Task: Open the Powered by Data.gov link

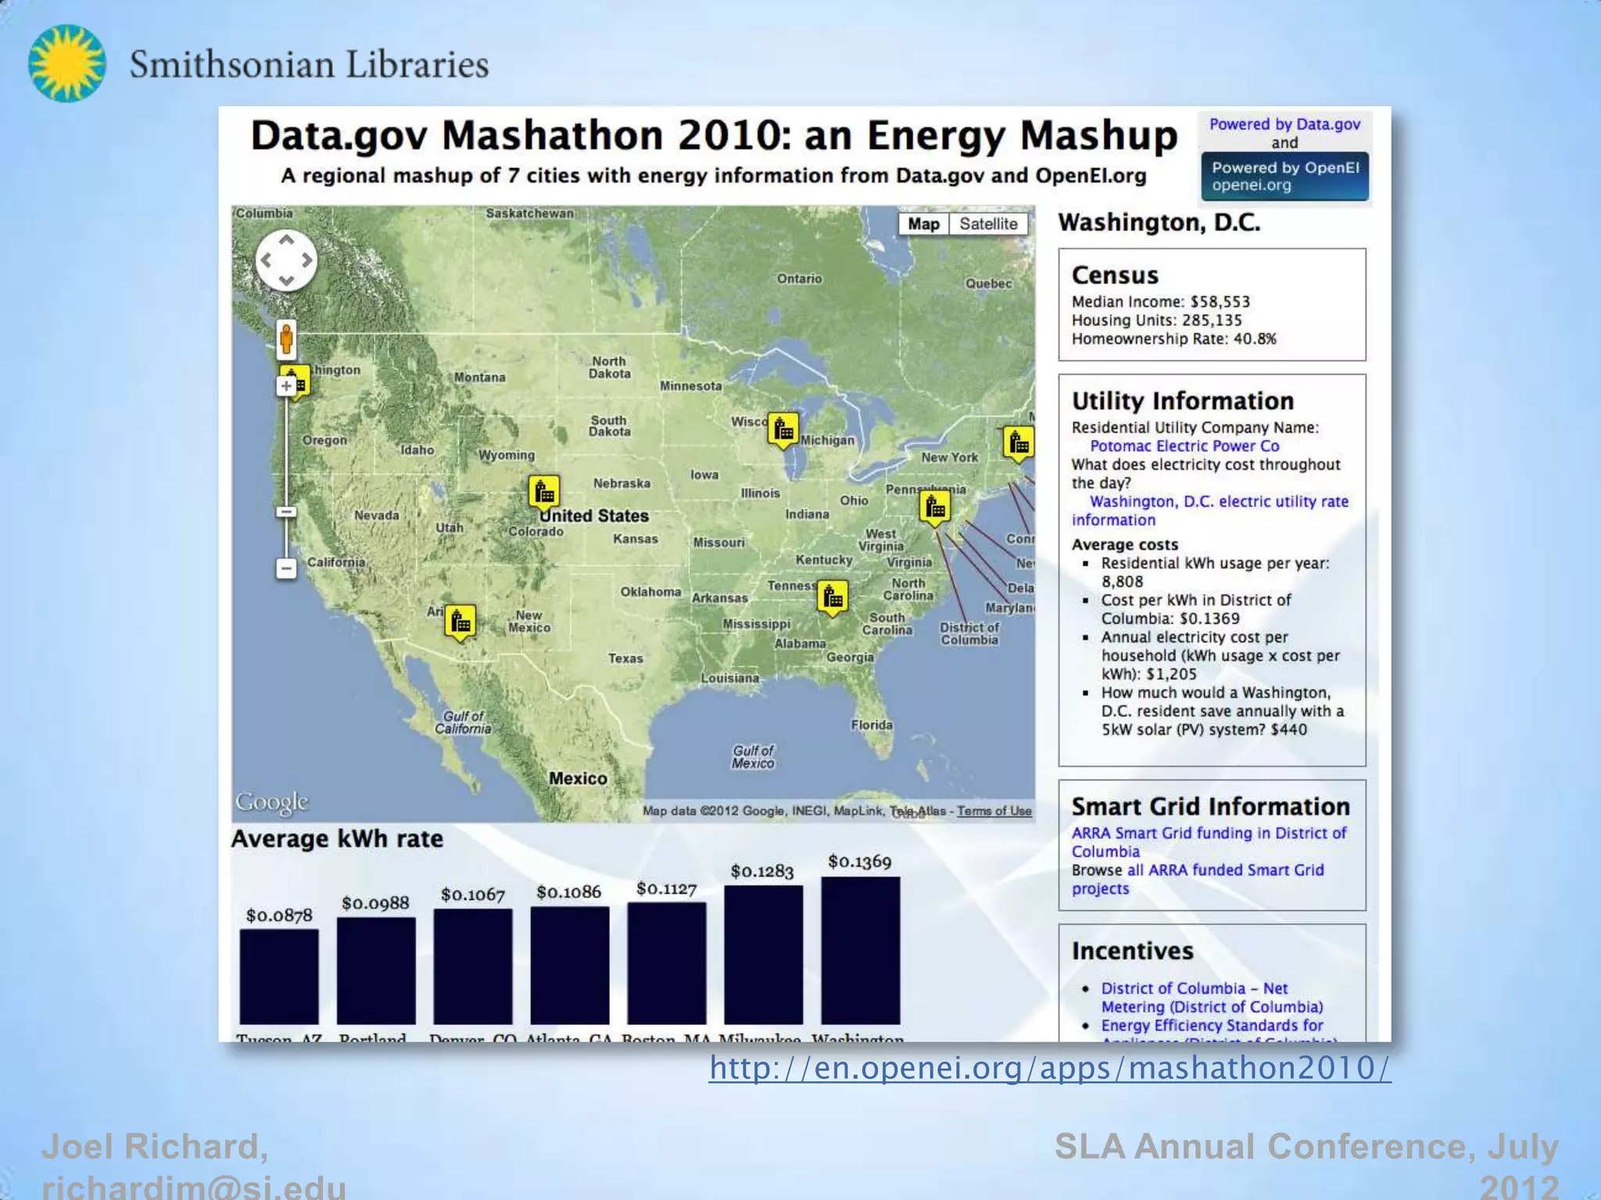Action: click(x=1284, y=124)
